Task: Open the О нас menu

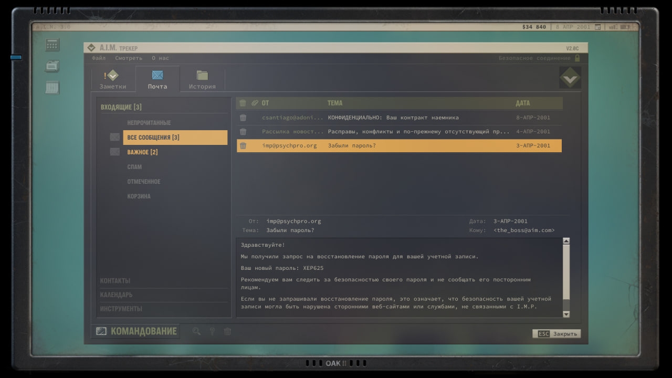Action: click(161, 58)
